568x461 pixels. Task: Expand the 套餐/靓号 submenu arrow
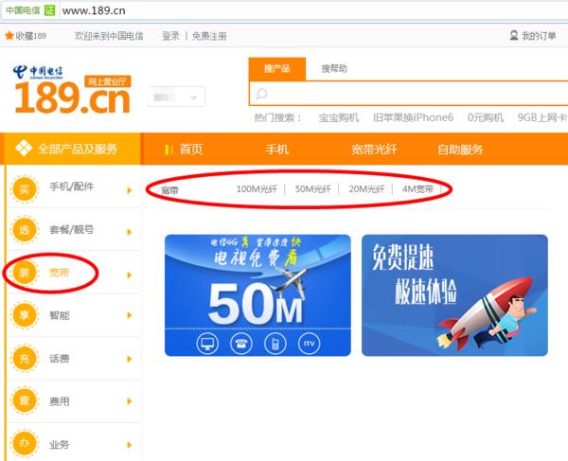tap(130, 232)
